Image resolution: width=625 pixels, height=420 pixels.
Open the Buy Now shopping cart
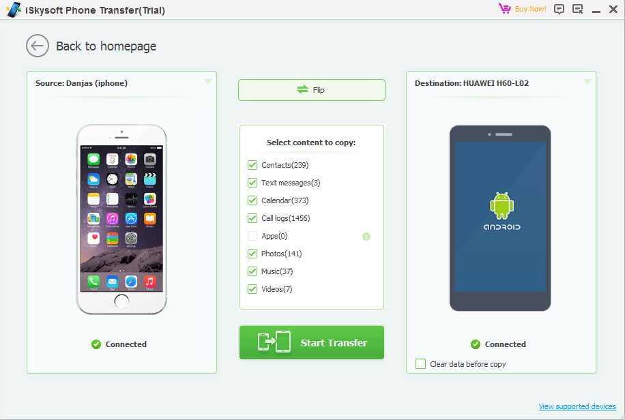point(522,9)
